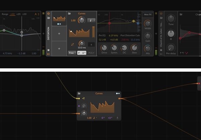Click the orange modulation routing icon at Distortion's bottom
The height and width of the screenshot is (140, 201).
coord(49,54)
